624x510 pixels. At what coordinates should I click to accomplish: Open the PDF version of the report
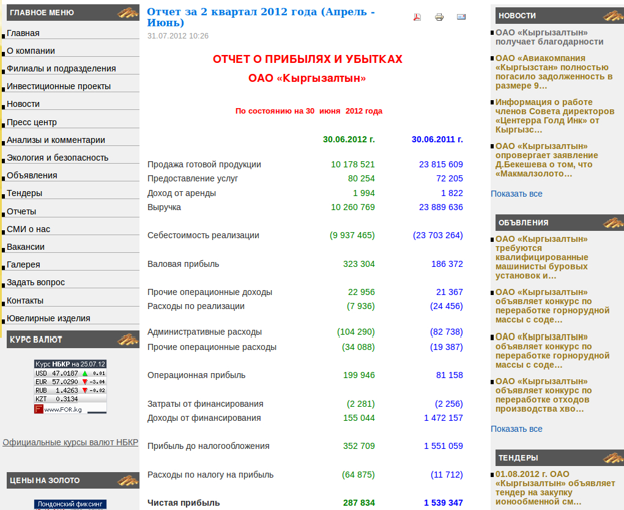(x=417, y=17)
